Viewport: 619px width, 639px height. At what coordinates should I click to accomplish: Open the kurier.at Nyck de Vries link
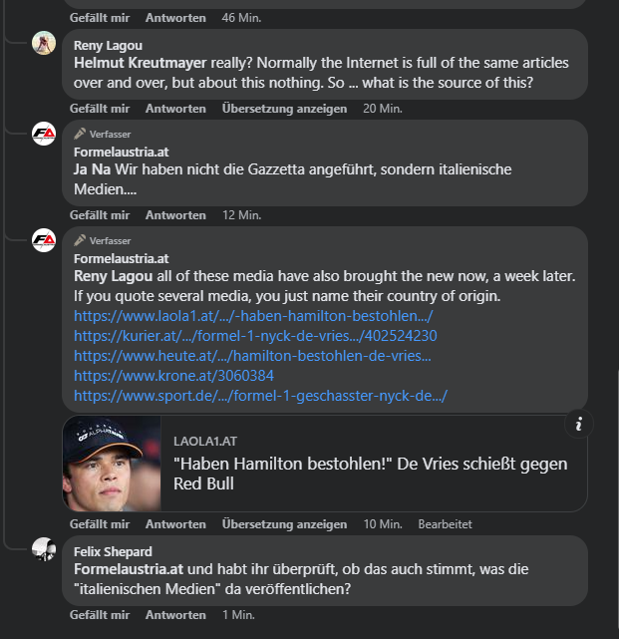[x=255, y=336]
